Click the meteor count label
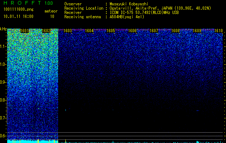 point(51,11)
